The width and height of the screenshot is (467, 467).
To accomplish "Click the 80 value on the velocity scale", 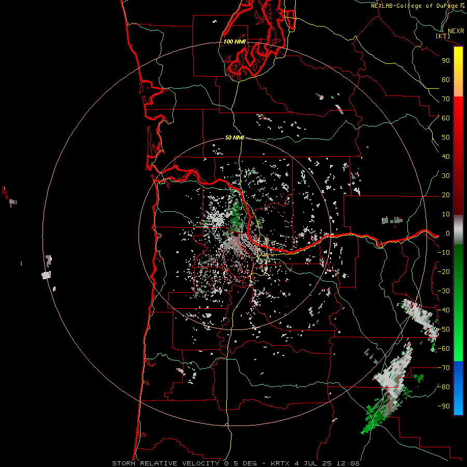I will 446,79.
